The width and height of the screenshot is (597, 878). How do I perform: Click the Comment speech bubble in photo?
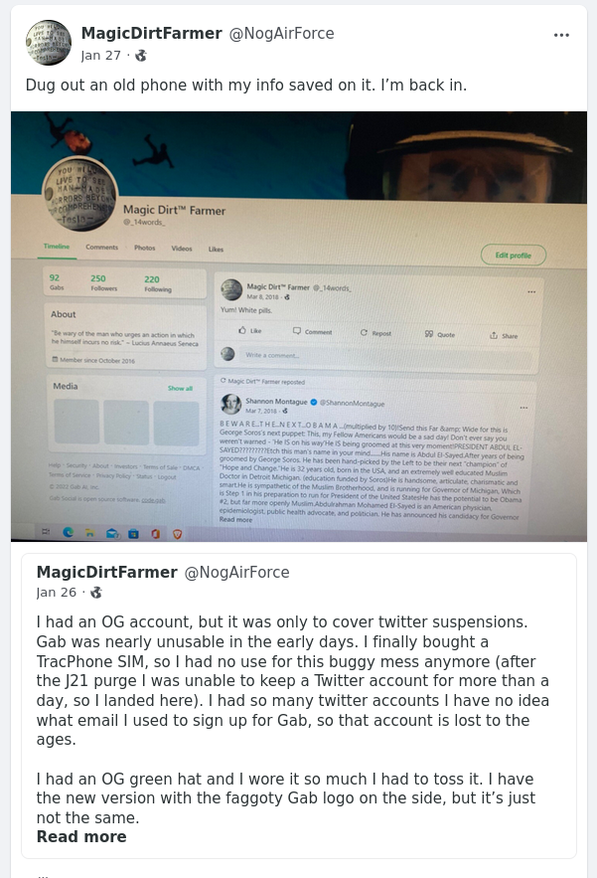(x=297, y=331)
